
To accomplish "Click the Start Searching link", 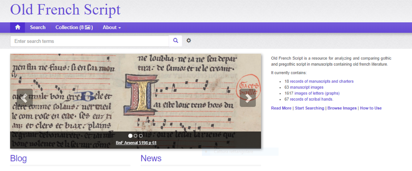I will (x=309, y=108).
